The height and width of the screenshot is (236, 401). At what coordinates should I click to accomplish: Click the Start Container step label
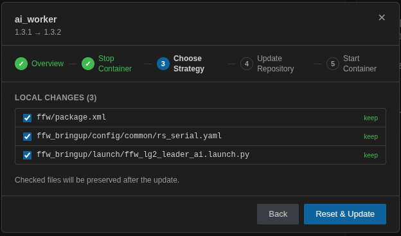coord(360,64)
